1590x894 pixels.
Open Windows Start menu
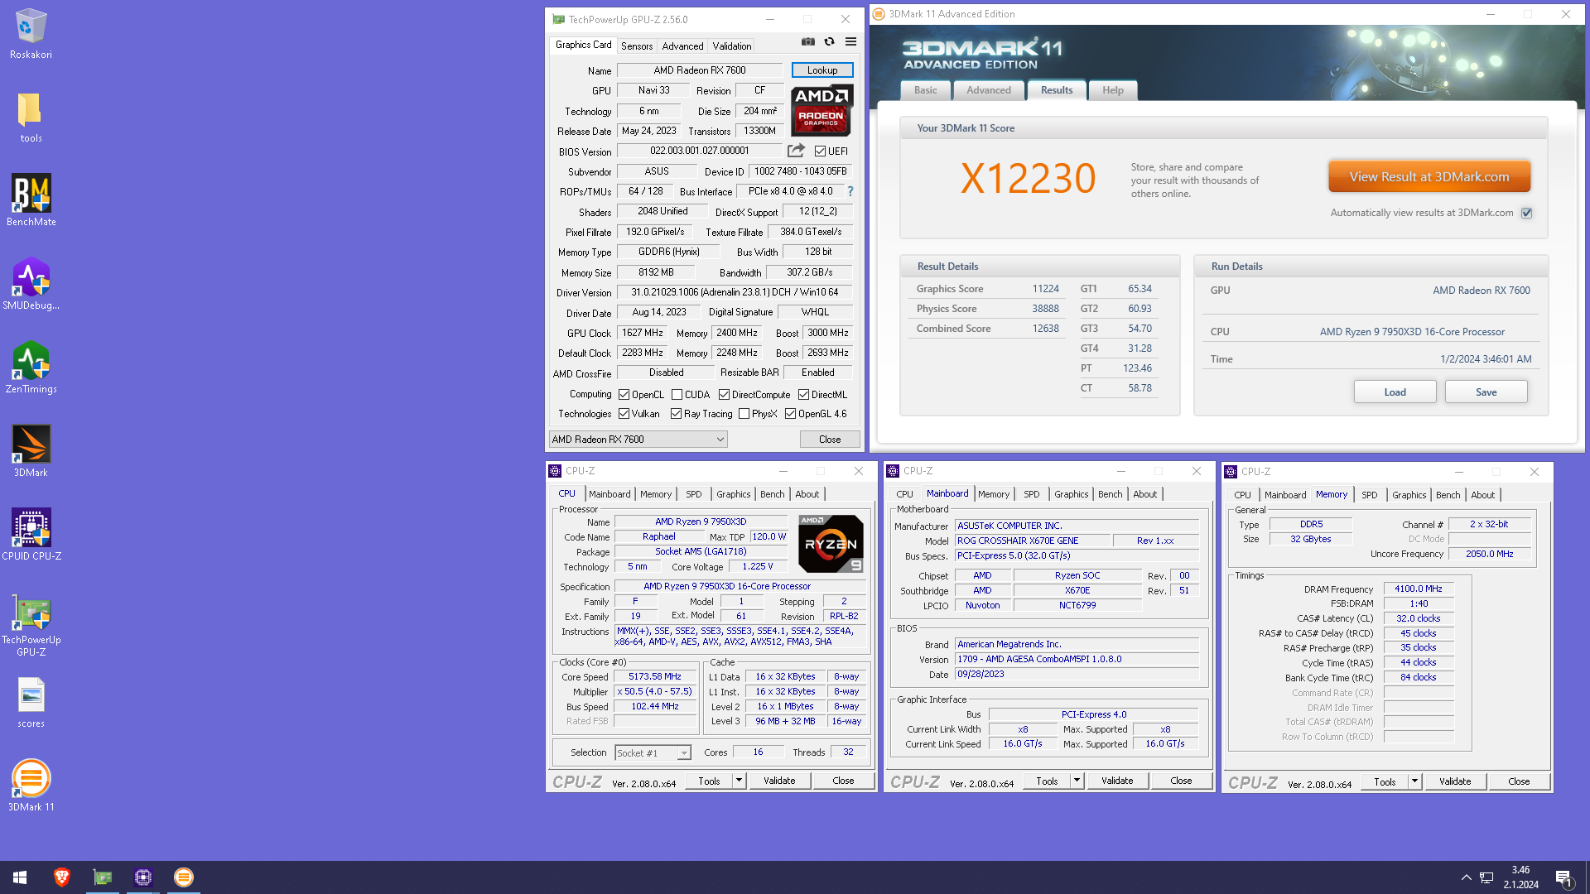(20, 877)
